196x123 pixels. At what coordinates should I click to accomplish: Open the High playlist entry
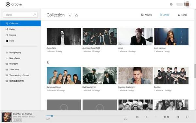pos(20,64)
